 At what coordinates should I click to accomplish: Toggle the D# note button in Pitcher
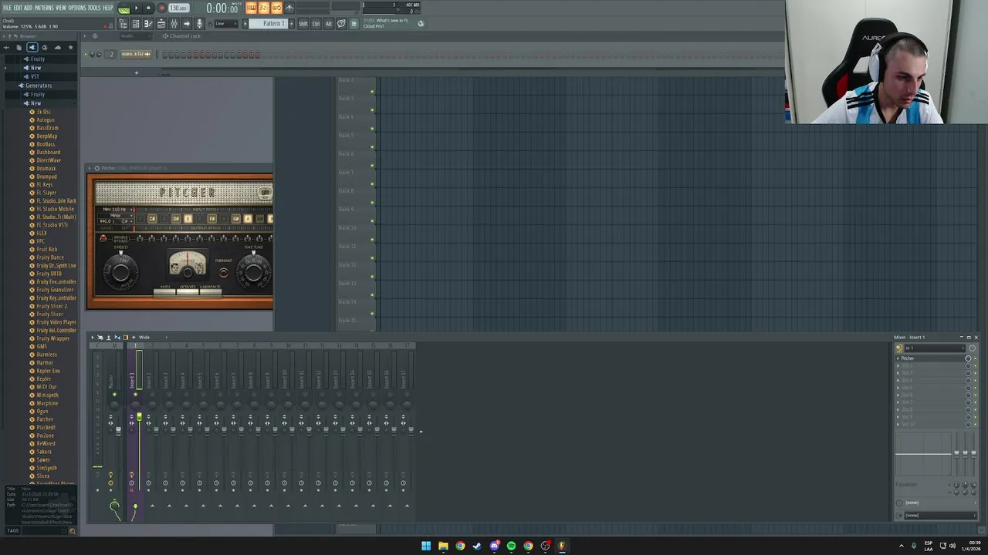click(x=175, y=219)
